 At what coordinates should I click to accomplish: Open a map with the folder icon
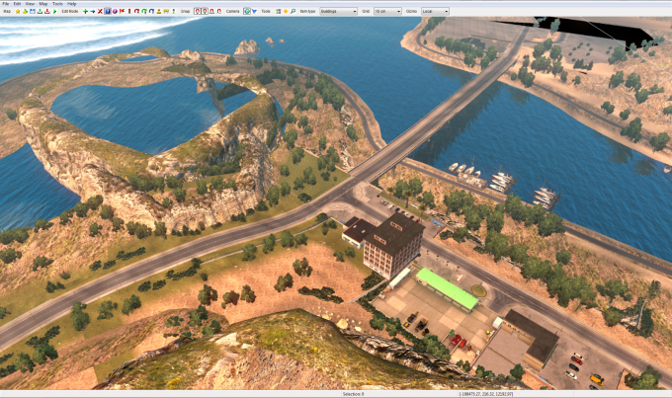coord(25,11)
